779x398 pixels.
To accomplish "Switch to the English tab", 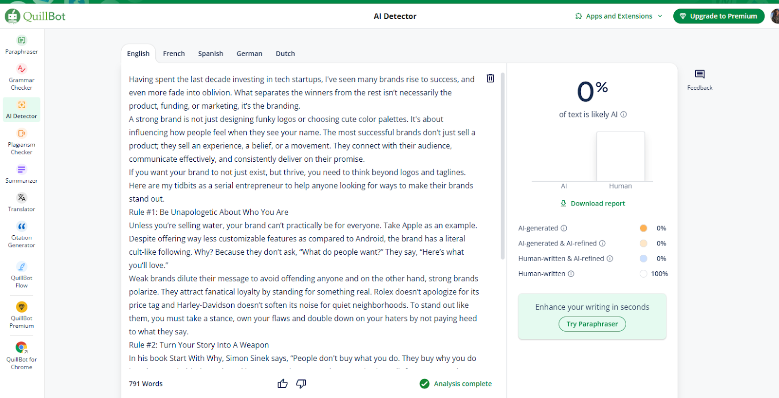I will tap(138, 54).
